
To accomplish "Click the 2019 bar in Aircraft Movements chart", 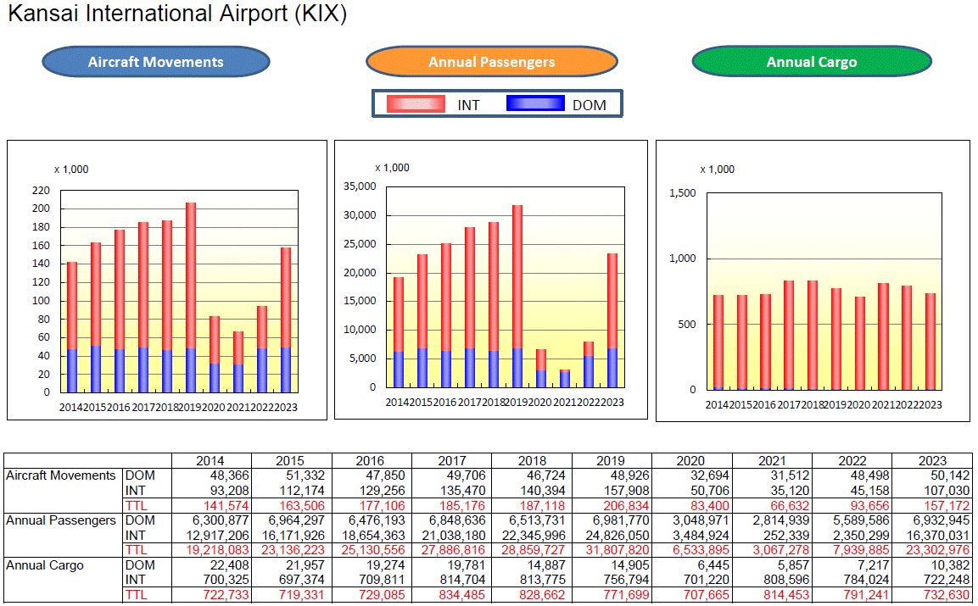I will (191, 297).
